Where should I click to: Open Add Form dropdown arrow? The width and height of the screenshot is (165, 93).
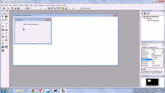tap(10, 8)
